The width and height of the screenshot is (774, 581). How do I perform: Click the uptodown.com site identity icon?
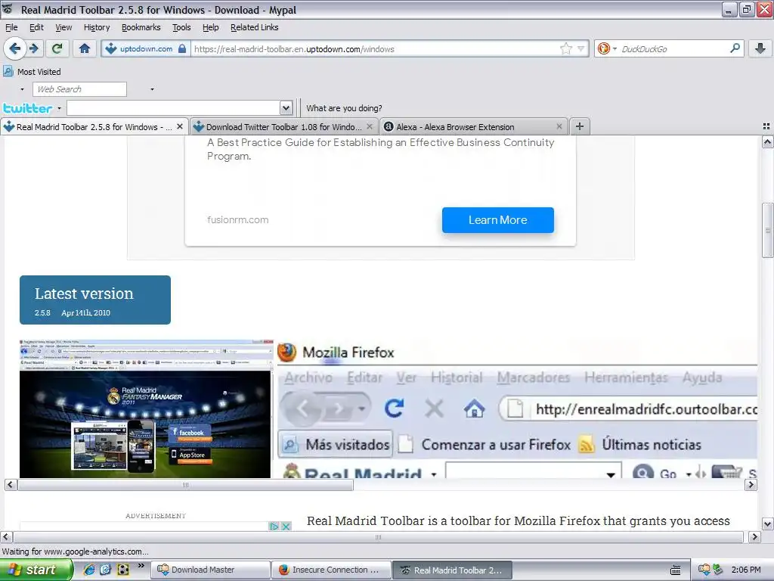(111, 48)
